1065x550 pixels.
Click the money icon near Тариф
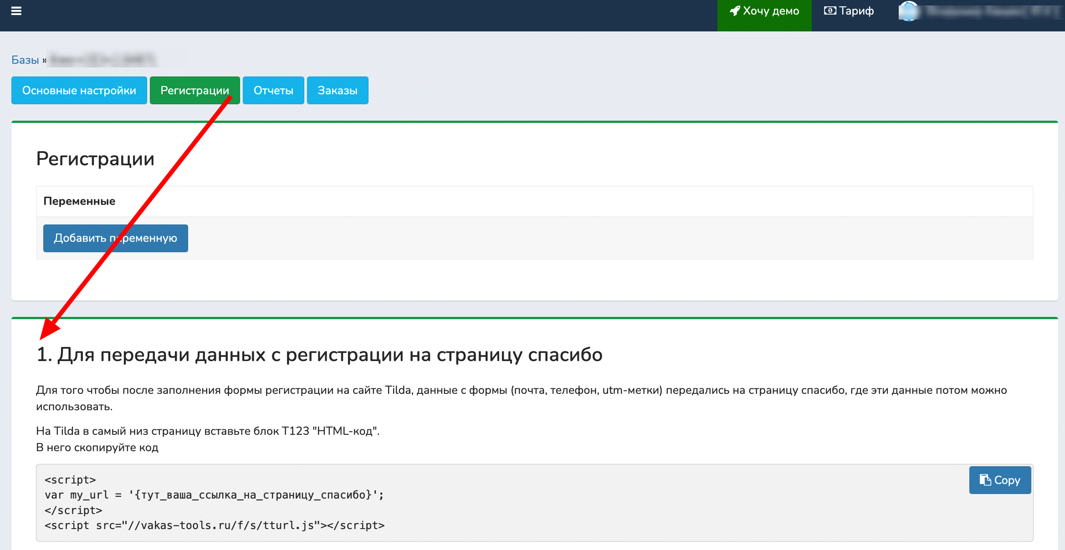(x=830, y=11)
